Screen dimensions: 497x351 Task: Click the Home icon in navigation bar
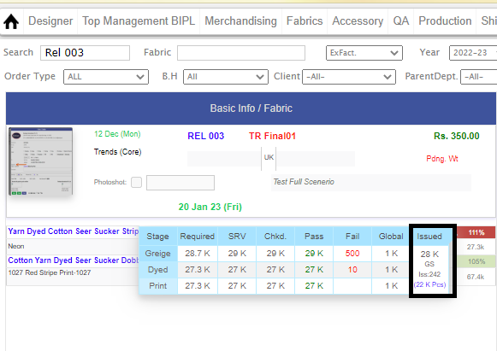point(11,22)
